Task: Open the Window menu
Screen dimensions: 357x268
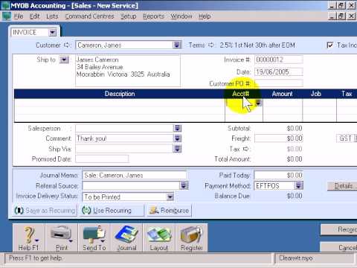Action: [x=181, y=16]
